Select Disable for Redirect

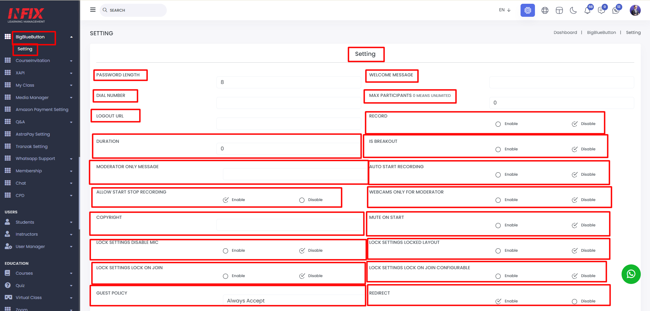click(x=574, y=301)
